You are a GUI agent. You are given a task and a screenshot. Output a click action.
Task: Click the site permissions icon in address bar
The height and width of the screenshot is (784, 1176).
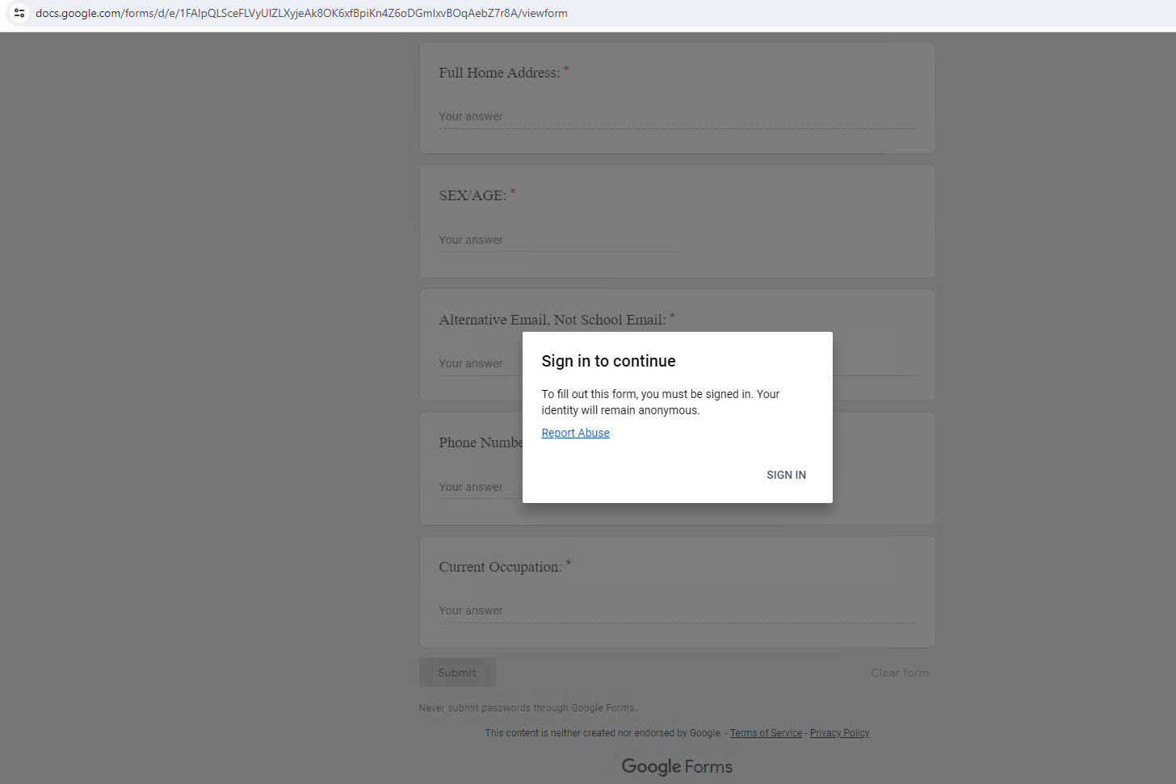pyautogui.click(x=20, y=13)
